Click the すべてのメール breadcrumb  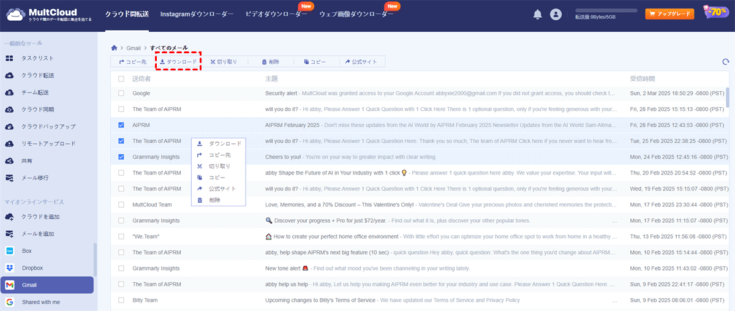click(169, 48)
